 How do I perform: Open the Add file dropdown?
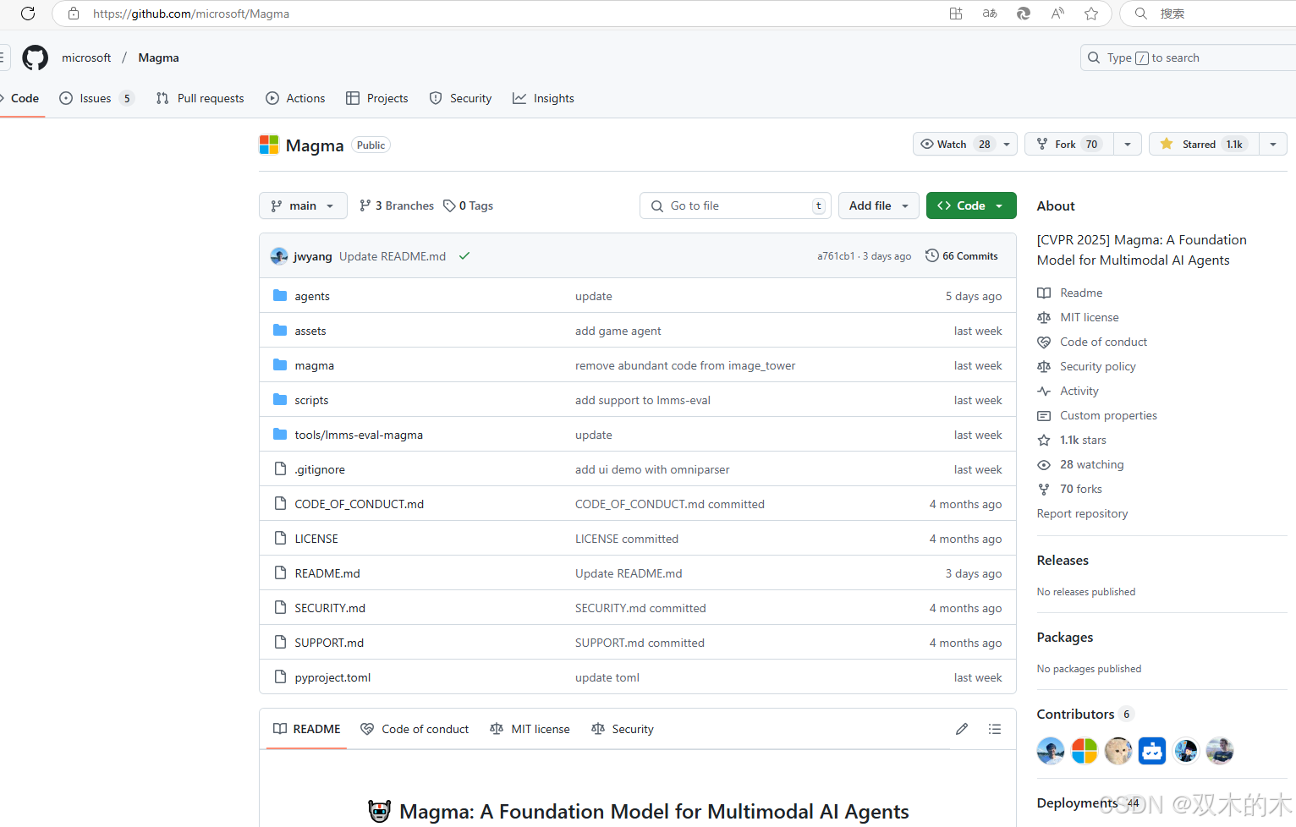[x=878, y=205]
